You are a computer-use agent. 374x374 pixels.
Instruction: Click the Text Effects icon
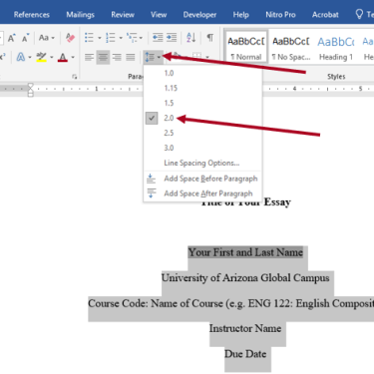pos(21,57)
